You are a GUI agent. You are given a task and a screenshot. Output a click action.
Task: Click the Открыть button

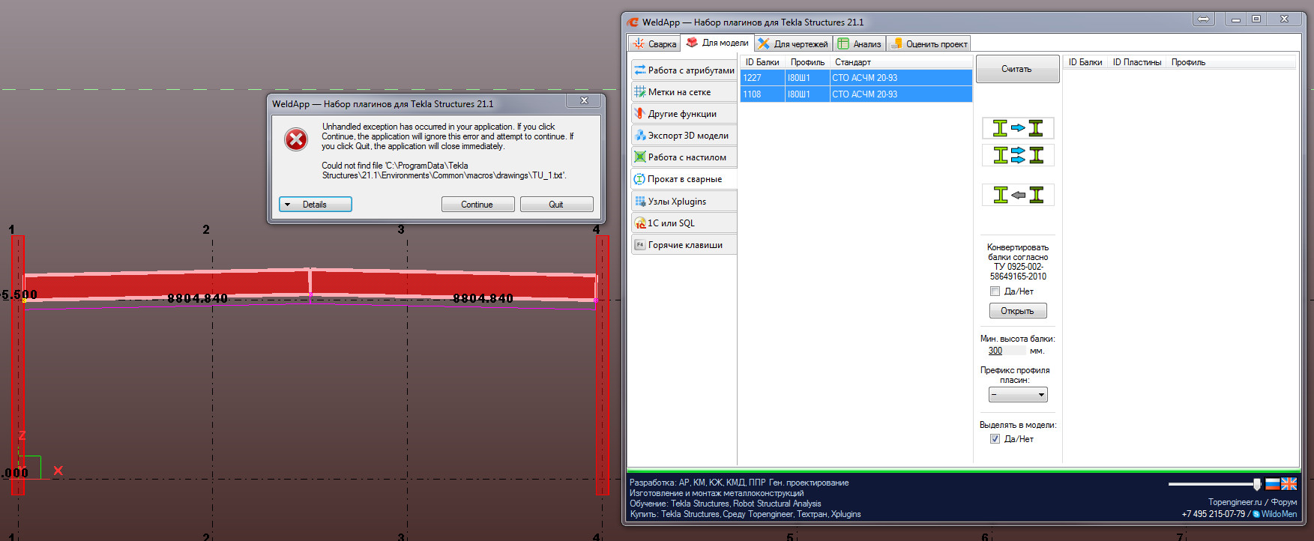tap(1017, 311)
